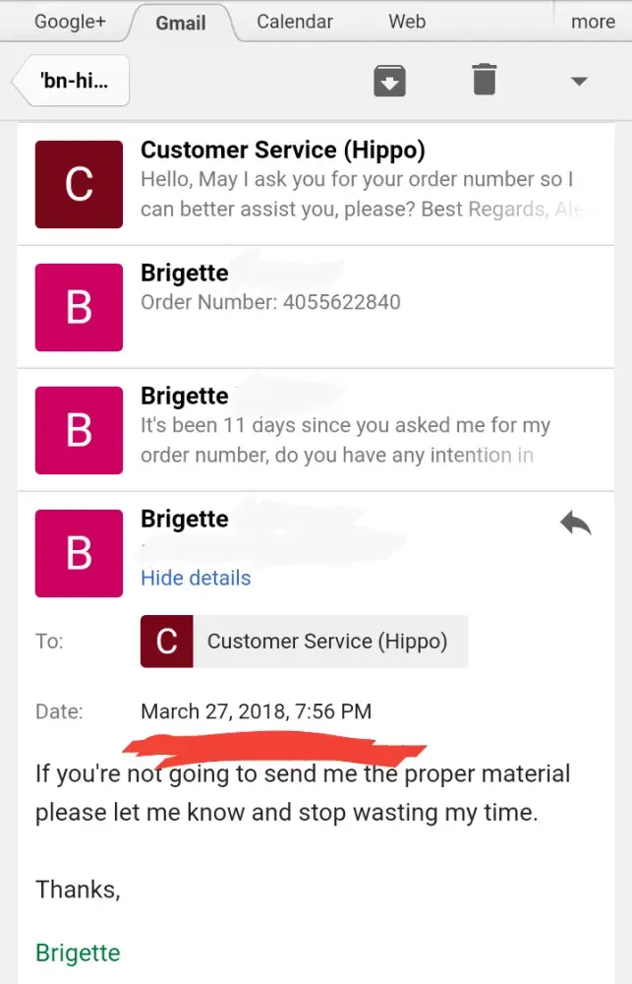Screen dimensions: 632x984
Task: Tap Brigette's avatar on expanded message
Action: (79, 553)
